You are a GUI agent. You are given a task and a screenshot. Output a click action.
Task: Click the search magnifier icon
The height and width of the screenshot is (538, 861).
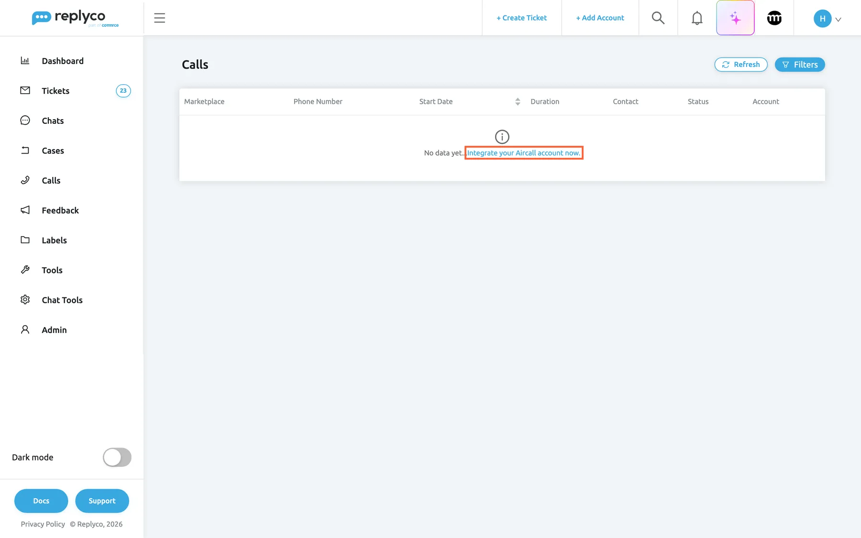[658, 18]
